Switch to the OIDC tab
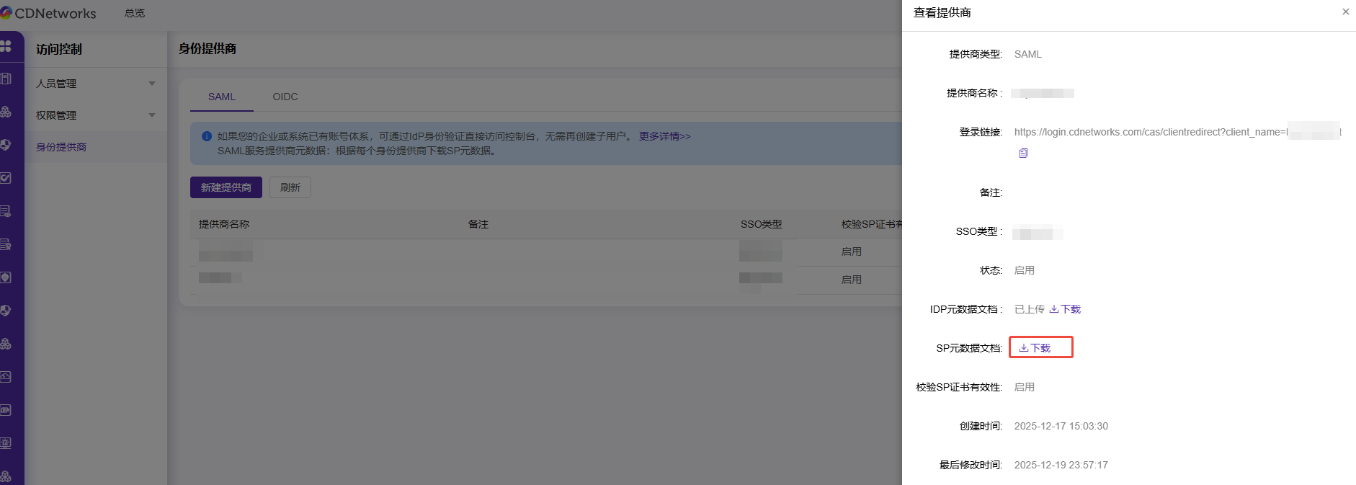The height and width of the screenshot is (485, 1356). point(285,97)
